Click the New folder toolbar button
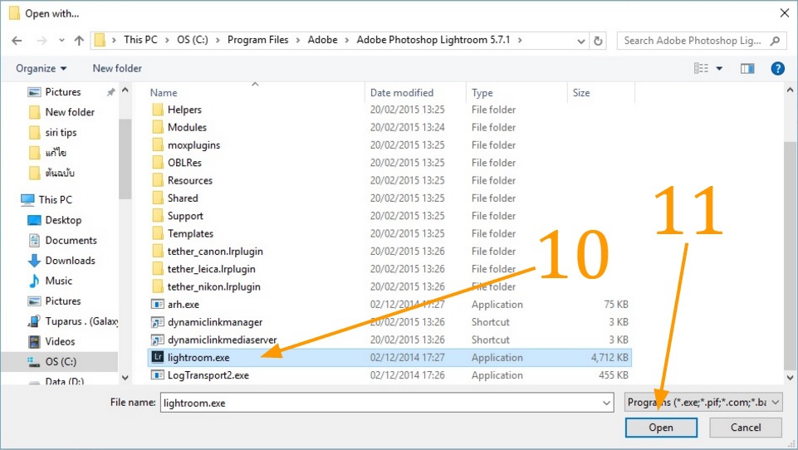The image size is (798, 450). (x=117, y=69)
